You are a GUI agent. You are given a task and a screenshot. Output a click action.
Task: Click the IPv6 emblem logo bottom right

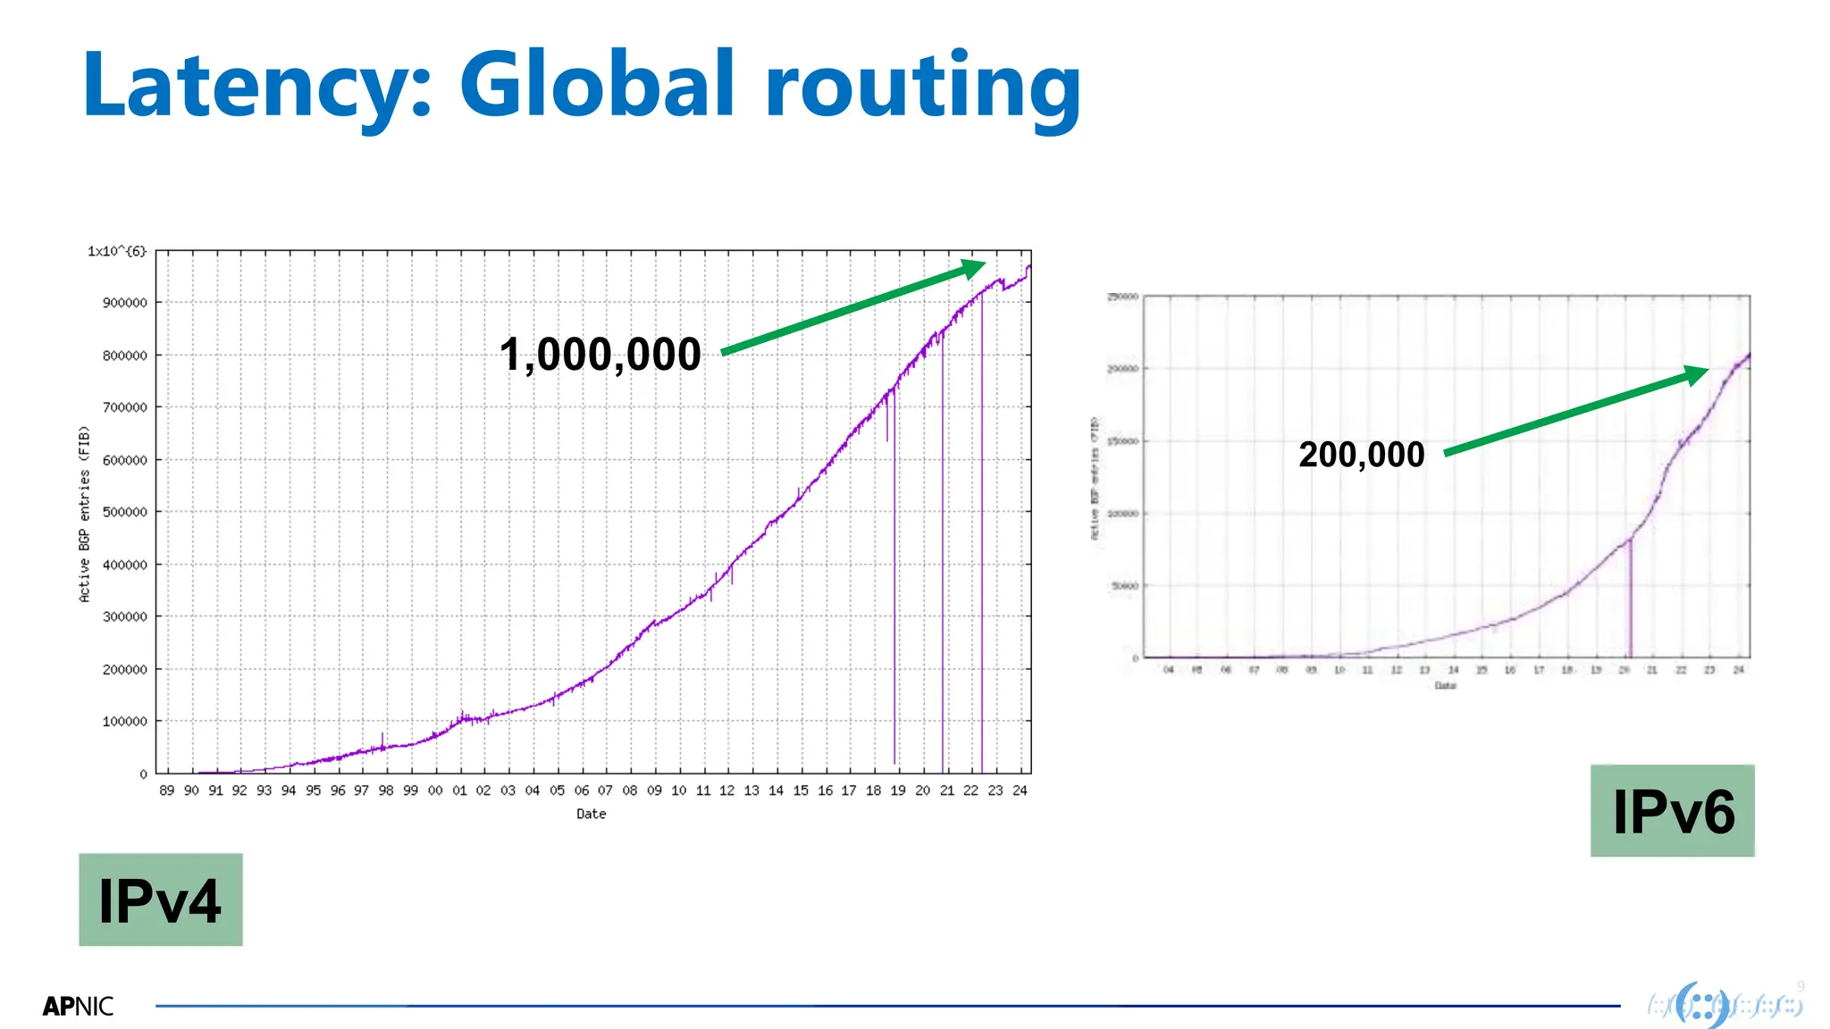click(1725, 1005)
